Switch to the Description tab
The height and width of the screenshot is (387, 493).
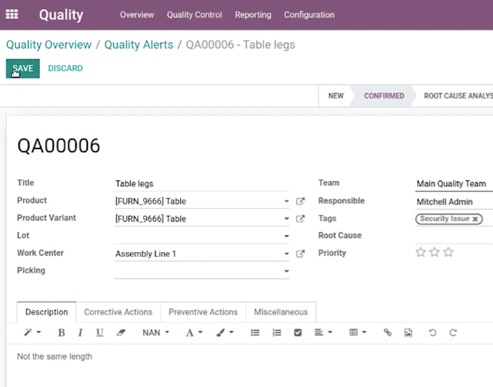46,312
